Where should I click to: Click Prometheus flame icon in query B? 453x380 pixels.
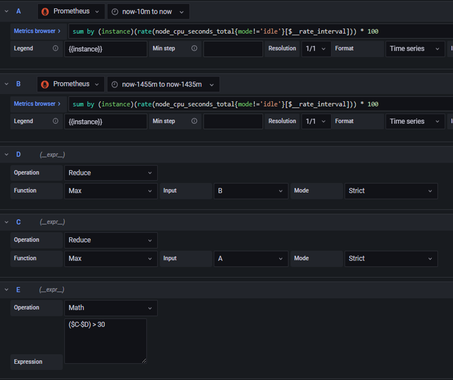pos(45,84)
